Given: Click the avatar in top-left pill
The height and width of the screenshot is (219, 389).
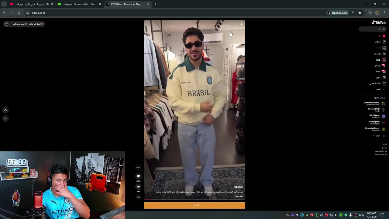Looking at the screenshot, I should click(x=6, y=24).
